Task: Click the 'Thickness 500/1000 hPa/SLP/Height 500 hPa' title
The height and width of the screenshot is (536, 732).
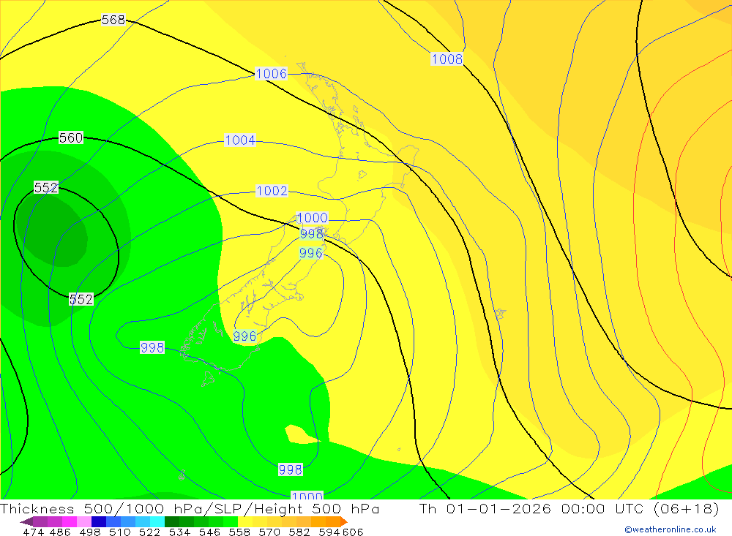Action: point(190,509)
